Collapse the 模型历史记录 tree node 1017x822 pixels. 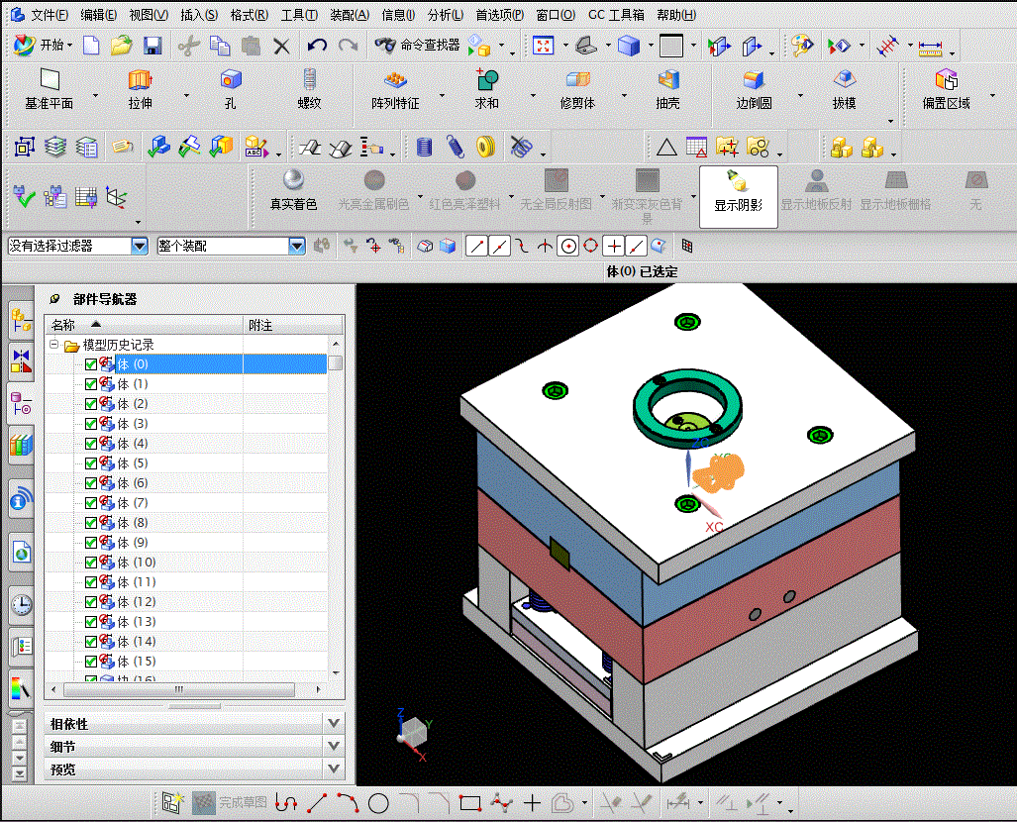click(x=54, y=344)
